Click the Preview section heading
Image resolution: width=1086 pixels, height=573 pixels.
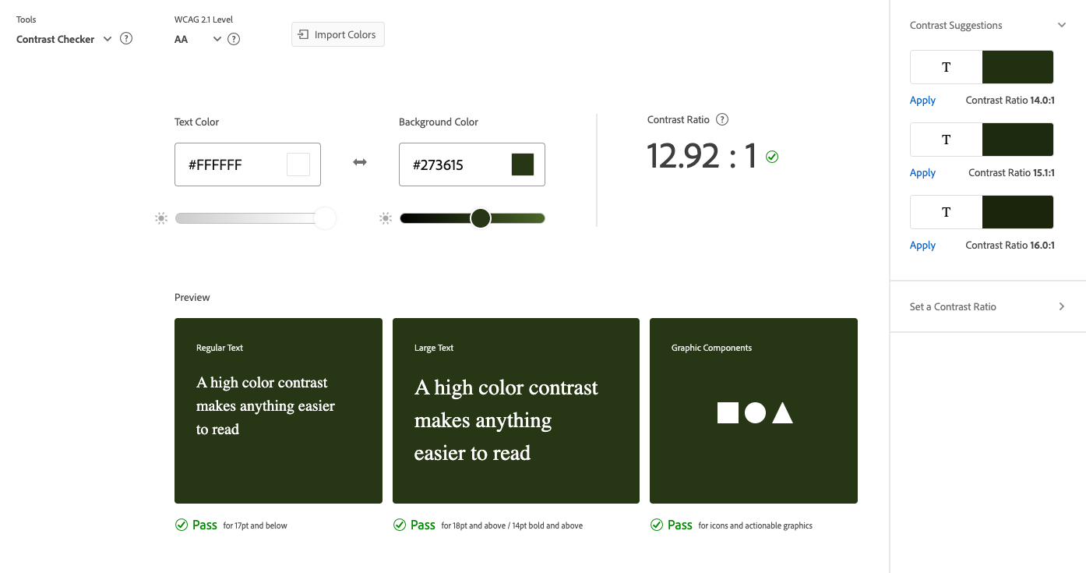pos(192,297)
